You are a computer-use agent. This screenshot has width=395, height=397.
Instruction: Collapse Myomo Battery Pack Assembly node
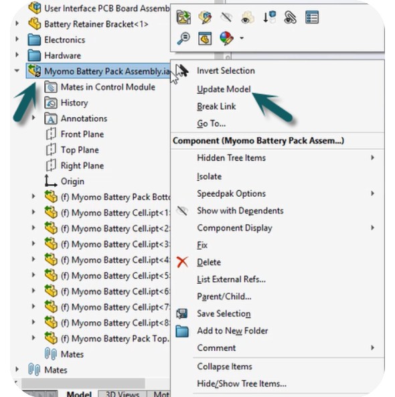[17, 71]
